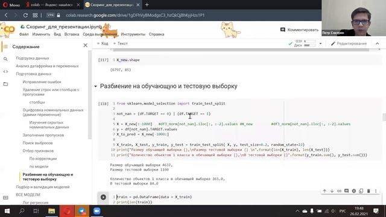Open the command palette icon at sidebar bottom

tap(5, 198)
